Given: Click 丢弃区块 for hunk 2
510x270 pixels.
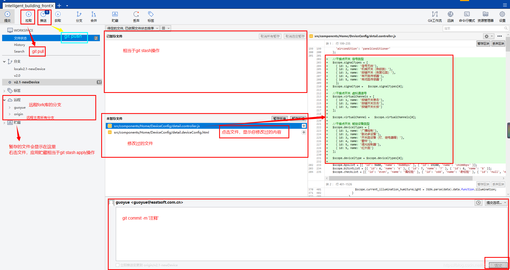Looking at the screenshot, I should click(x=498, y=184).
